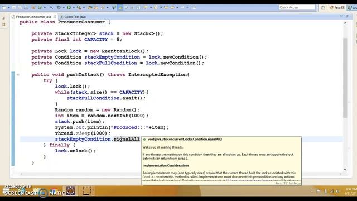Viewport: 357px width, 201px height.
Task: Click the ReentrantLock() declaration line
Action: point(90,51)
